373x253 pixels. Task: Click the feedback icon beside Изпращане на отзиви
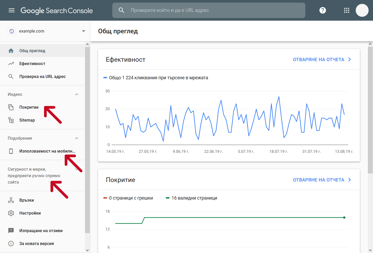click(11, 231)
